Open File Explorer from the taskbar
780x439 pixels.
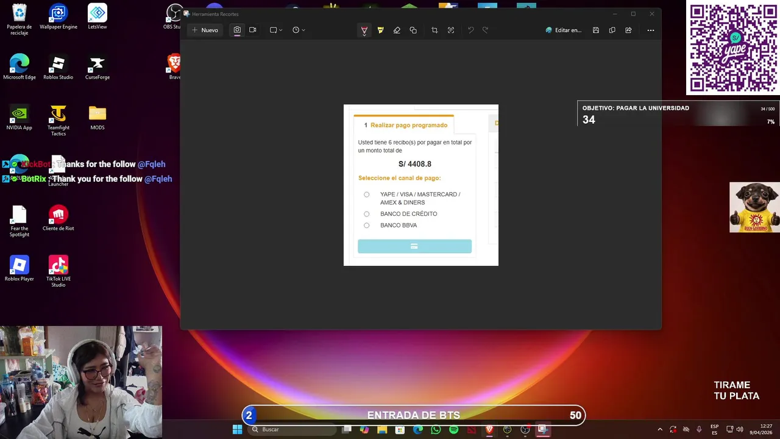click(x=382, y=430)
